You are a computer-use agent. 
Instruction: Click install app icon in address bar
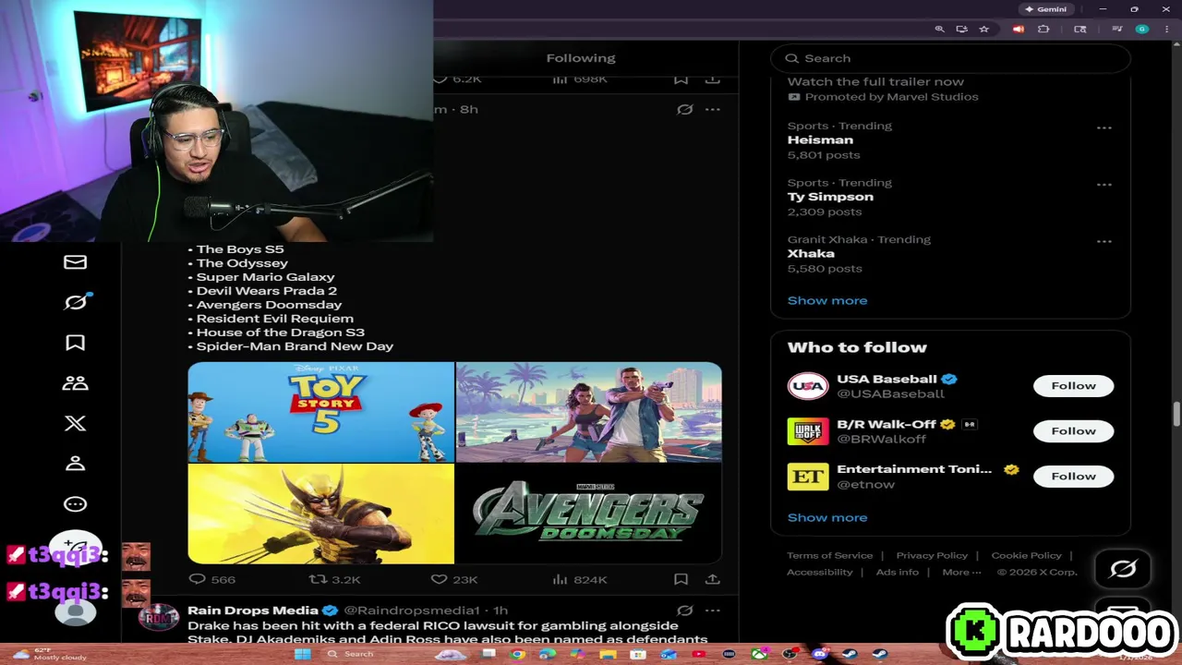pyautogui.click(x=961, y=30)
